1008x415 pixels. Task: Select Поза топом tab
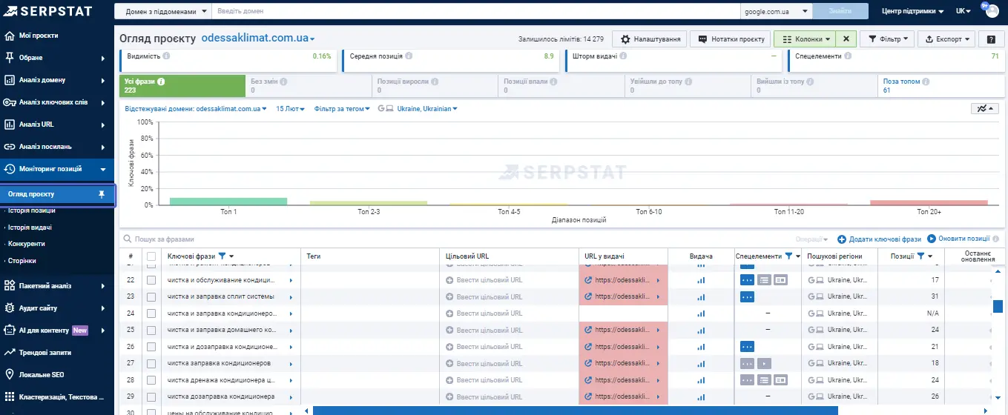940,86
